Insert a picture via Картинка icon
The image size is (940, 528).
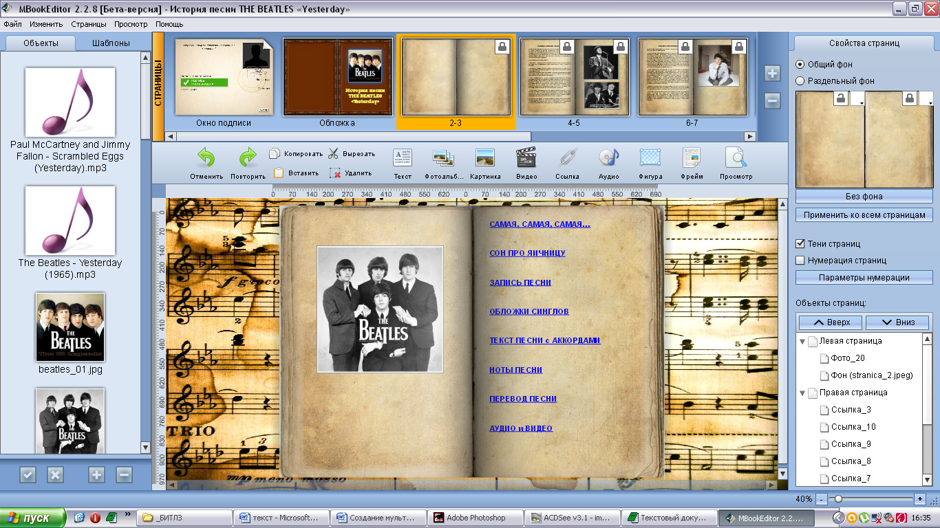coord(485,158)
